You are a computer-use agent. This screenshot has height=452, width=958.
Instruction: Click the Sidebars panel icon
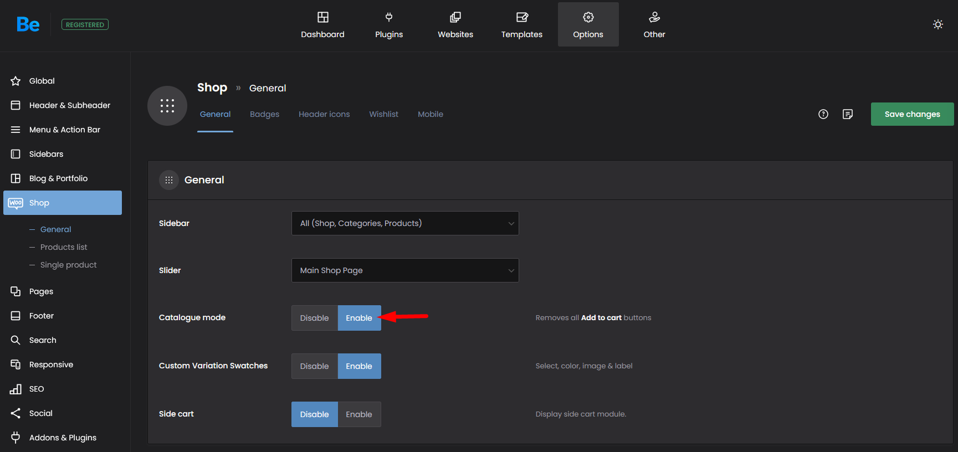coord(16,154)
